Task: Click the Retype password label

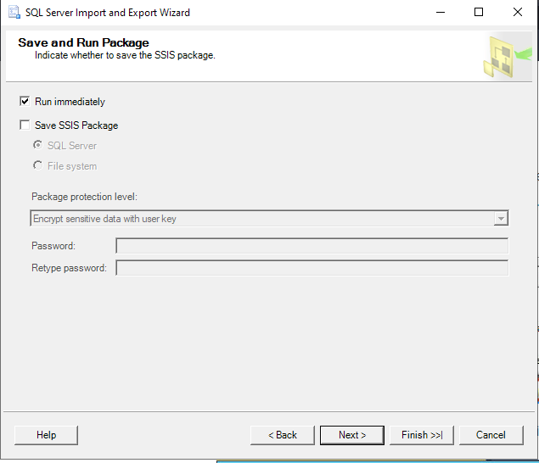Action: pyautogui.click(x=69, y=268)
